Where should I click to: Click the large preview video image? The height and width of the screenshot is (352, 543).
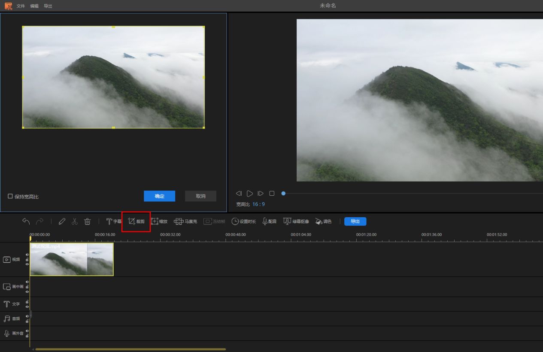click(x=420, y=100)
